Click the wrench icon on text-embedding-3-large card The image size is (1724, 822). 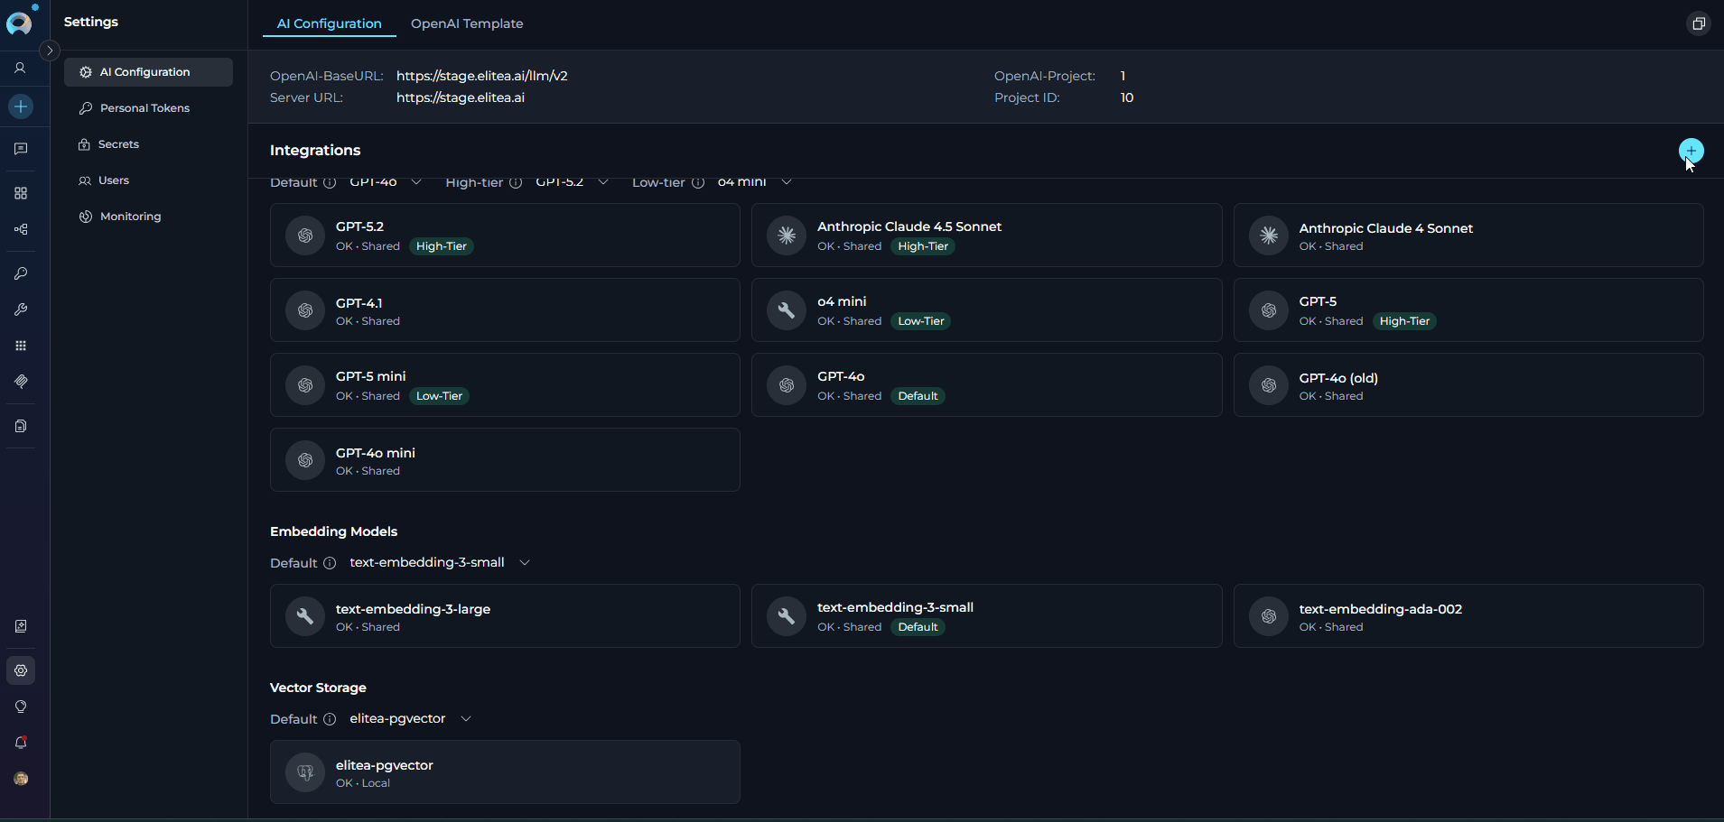(x=305, y=616)
